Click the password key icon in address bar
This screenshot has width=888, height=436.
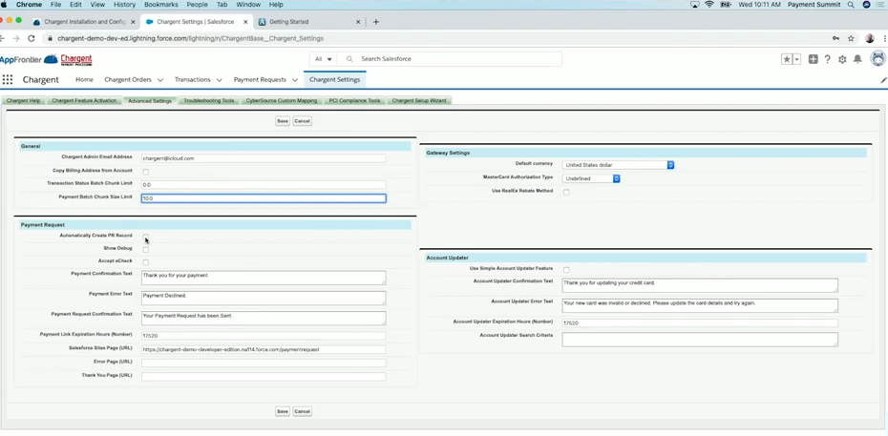click(835, 38)
